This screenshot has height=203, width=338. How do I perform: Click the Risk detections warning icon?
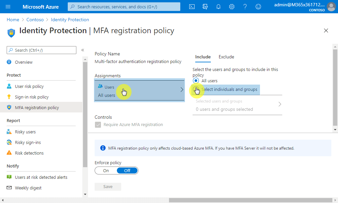(9, 153)
